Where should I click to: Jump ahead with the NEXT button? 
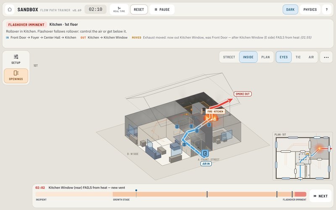(x=320, y=196)
